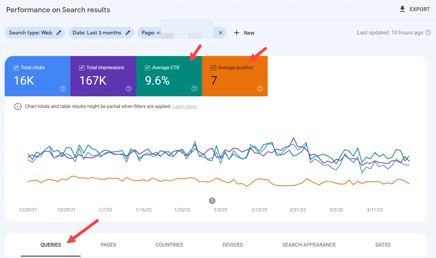436x258 pixels.
Task: Toggle the Total impressions checkbox
Action: point(82,68)
